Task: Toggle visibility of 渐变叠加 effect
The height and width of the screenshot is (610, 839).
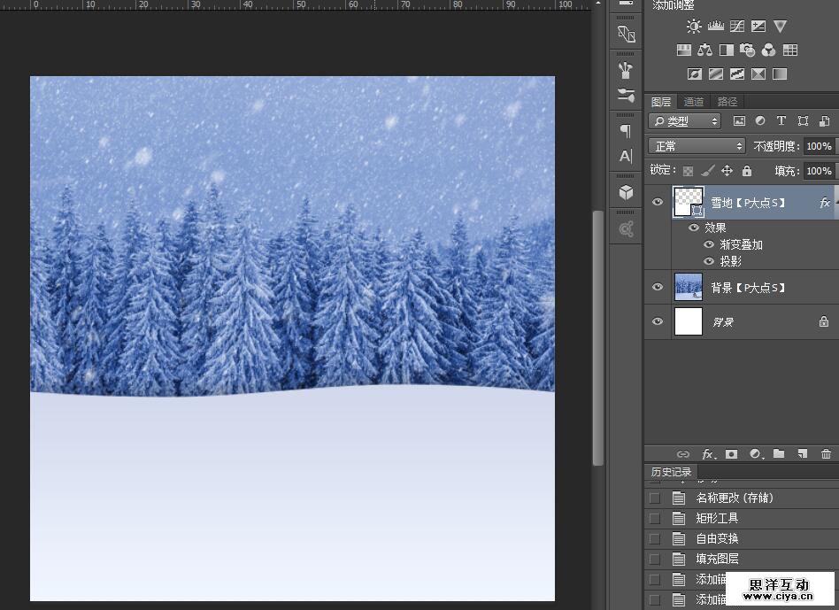Action: pyautogui.click(x=709, y=245)
